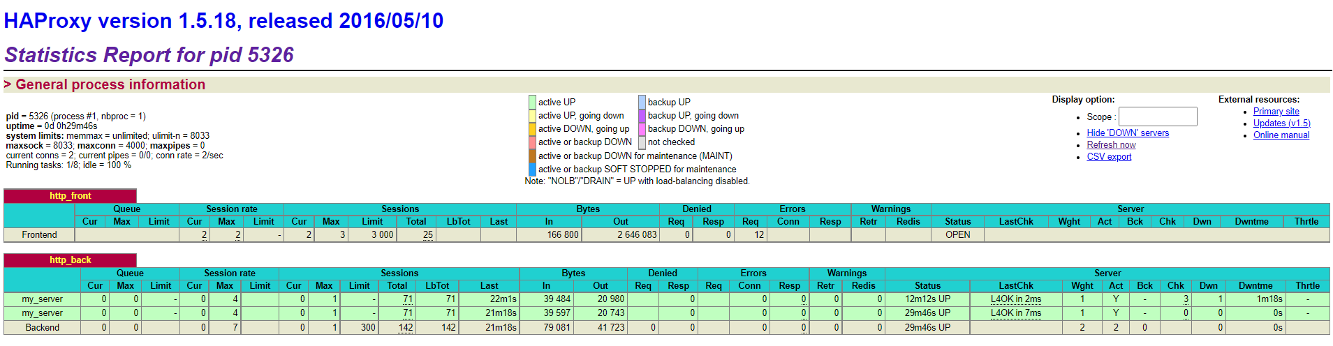
Task: Click the L4OK in 2ms check result
Action: click(x=1015, y=299)
